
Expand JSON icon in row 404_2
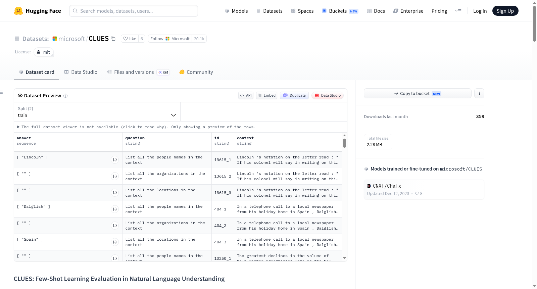coord(115,226)
